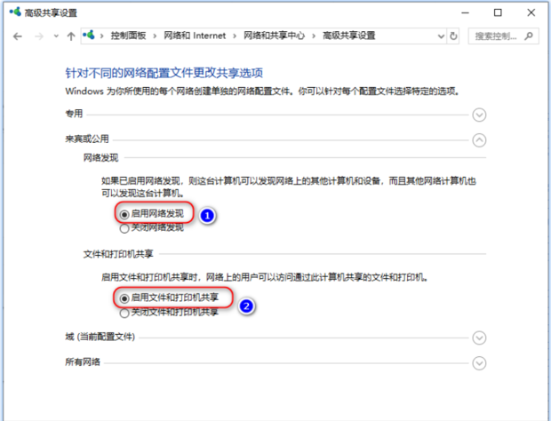Screen dimensions: 551x421
Task: Select 关闭网络发现 radio button
Action: pyautogui.click(x=124, y=229)
